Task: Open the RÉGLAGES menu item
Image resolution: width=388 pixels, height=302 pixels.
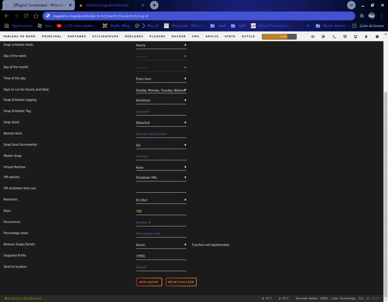Action: tap(134, 36)
